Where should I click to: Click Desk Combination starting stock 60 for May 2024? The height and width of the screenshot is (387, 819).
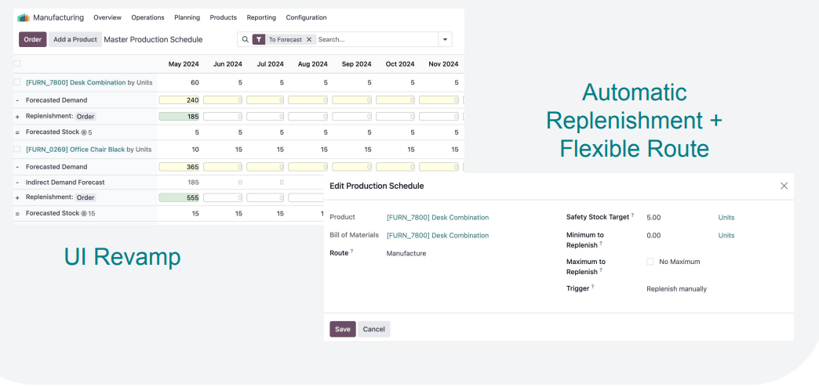click(195, 82)
